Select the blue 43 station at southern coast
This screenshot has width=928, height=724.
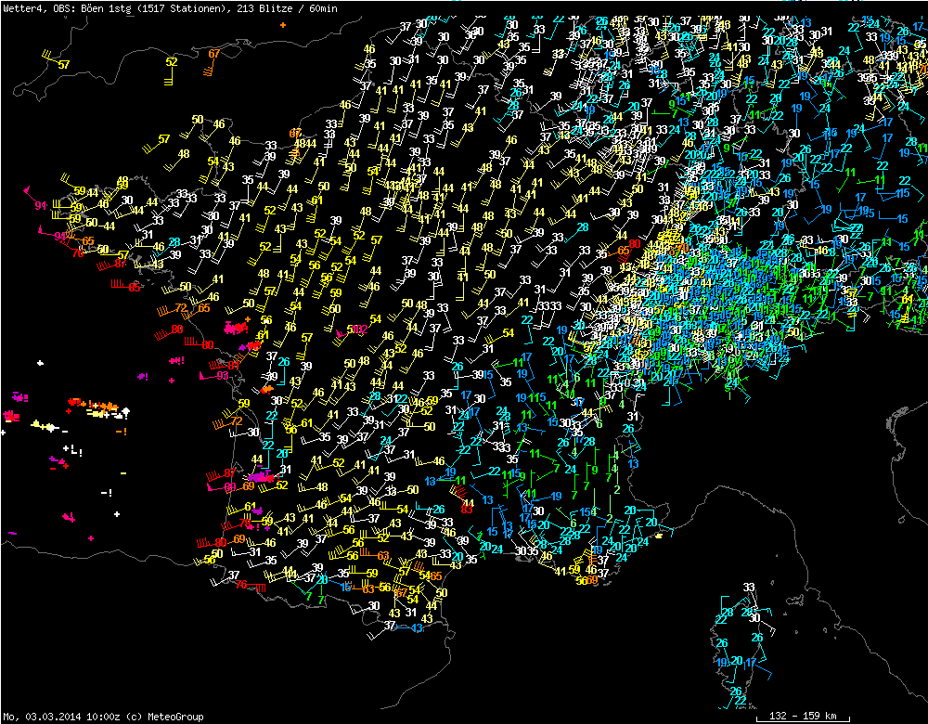click(x=417, y=628)
